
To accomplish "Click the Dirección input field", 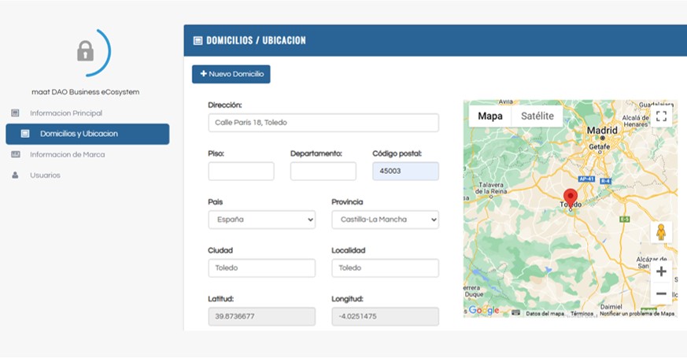I will click(x=323, y=123).
